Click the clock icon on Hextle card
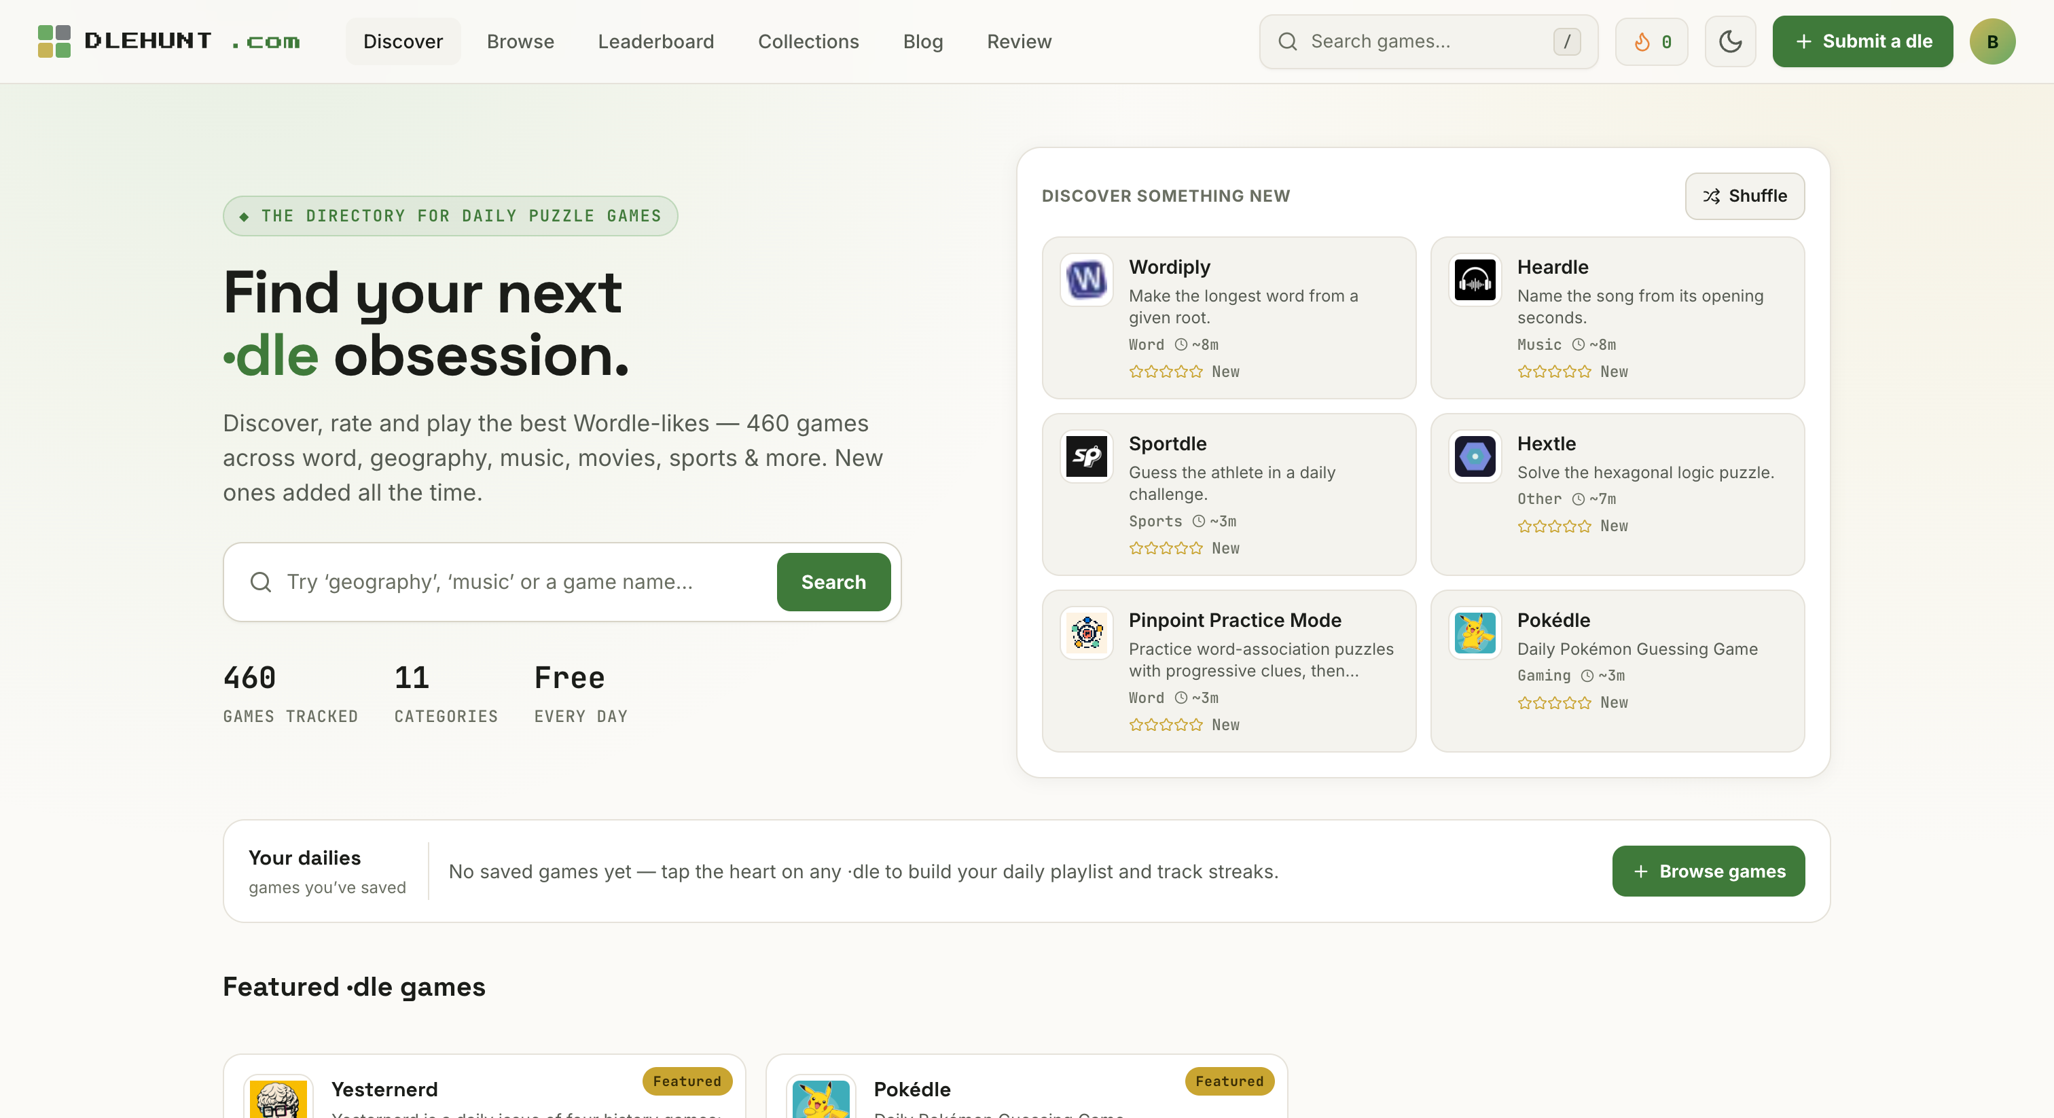 [x=1578, y=499]
